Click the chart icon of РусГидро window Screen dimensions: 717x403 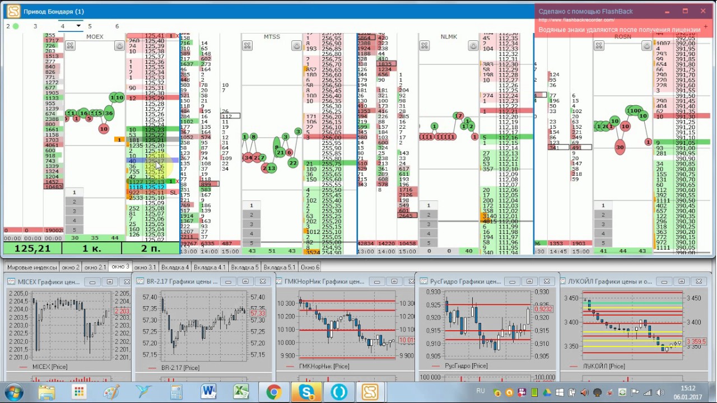click(423, 282)
